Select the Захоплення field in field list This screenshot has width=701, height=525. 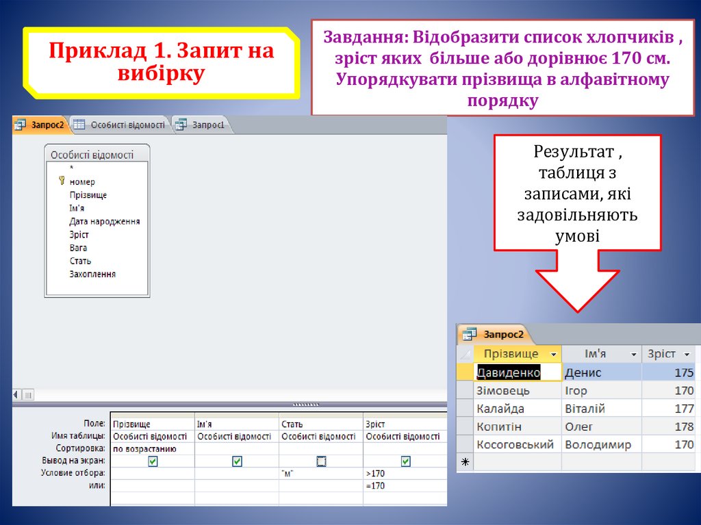click(x=92, y=274)
